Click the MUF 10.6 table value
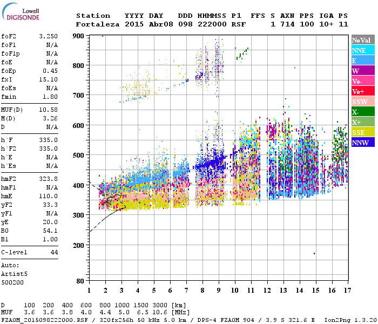 point(160,313)
